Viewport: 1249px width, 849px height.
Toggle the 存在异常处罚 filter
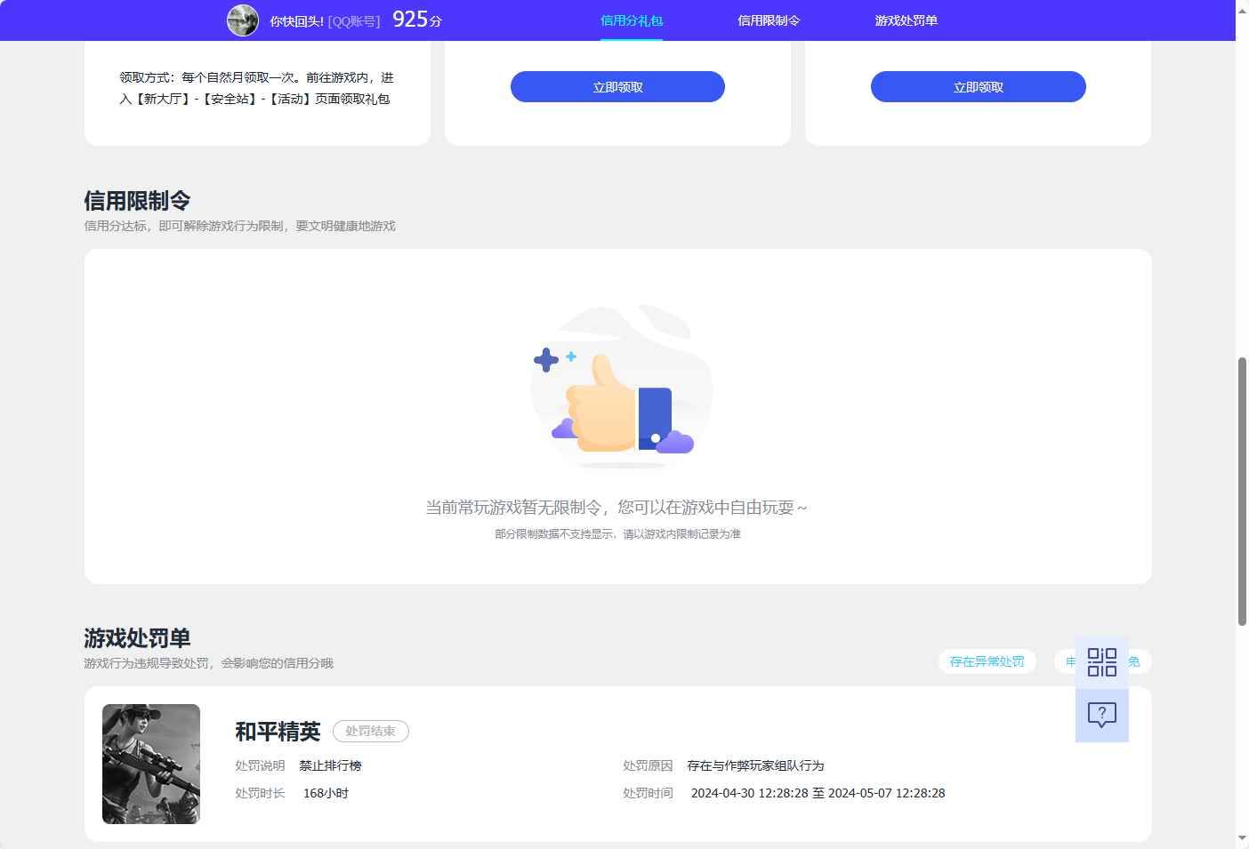click(x=987, y=661)
